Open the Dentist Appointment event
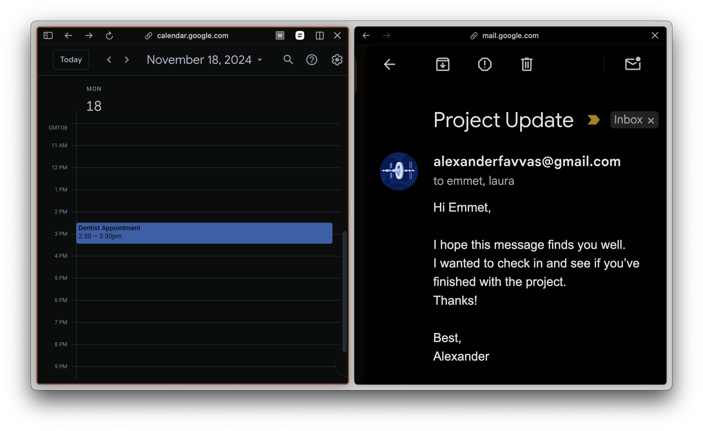Image resolution: width=703 pixels, height=431 pixels. tap(204, 233)
